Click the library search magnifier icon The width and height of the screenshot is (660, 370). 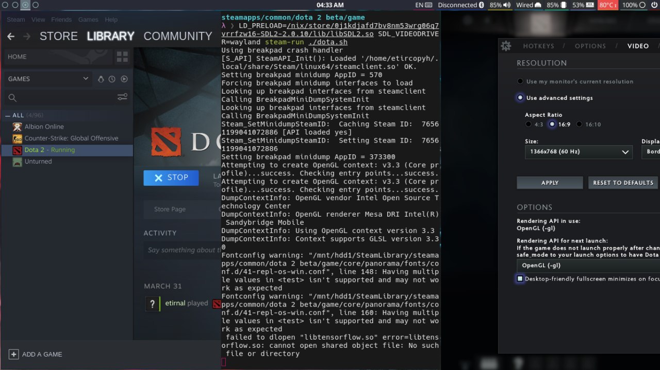point(12,97)
